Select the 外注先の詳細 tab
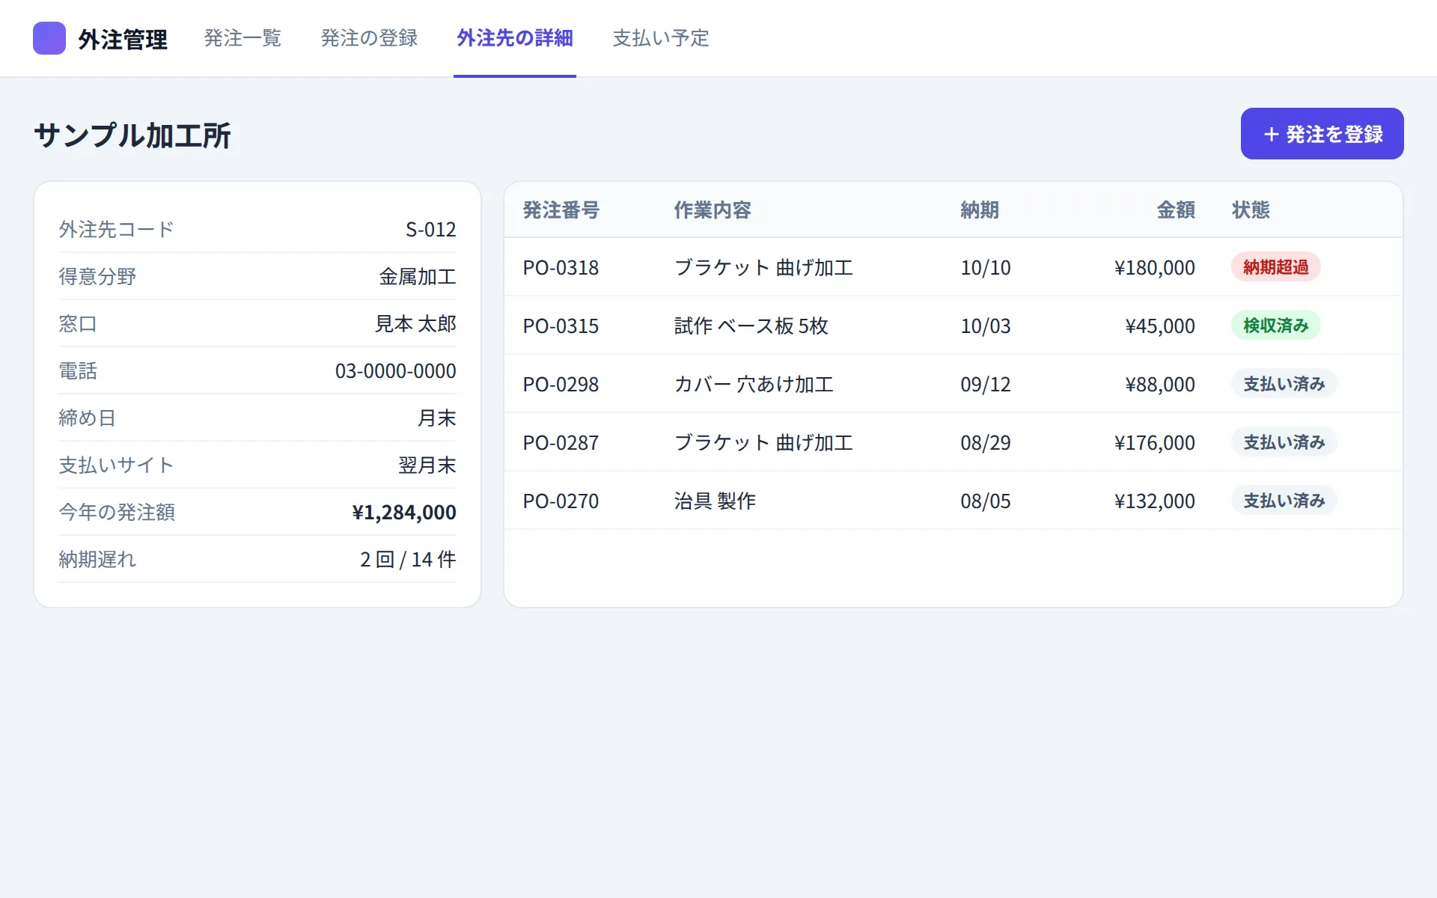 (x=515, y=38)
